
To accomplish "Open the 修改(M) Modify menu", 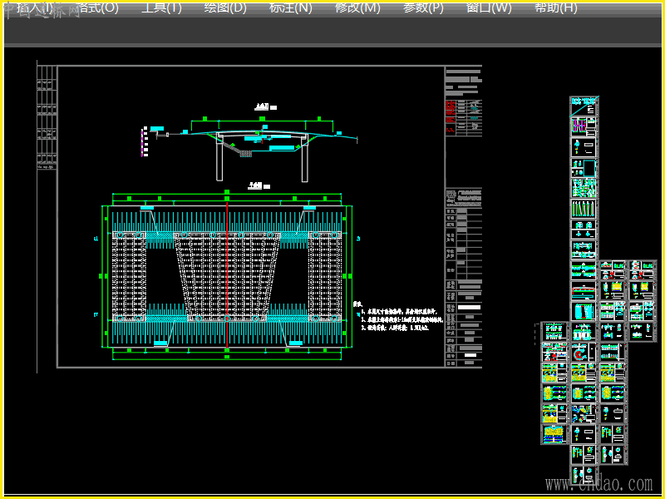I will (357, 8).
